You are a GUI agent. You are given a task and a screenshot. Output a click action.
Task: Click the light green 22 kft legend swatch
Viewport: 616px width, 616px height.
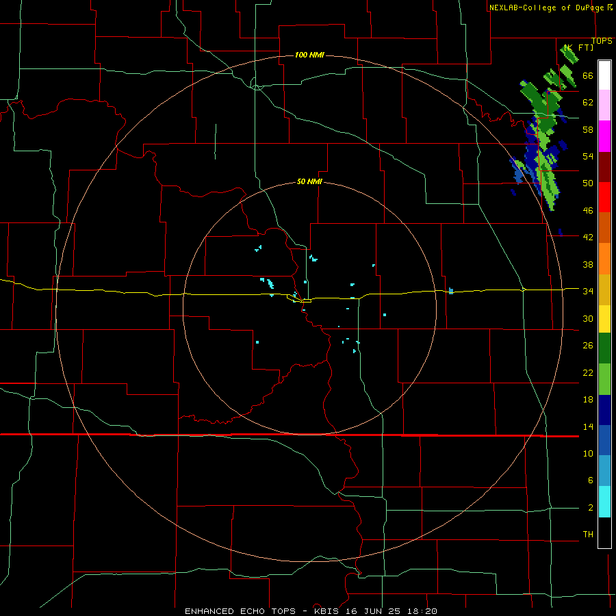coord(604,379)
